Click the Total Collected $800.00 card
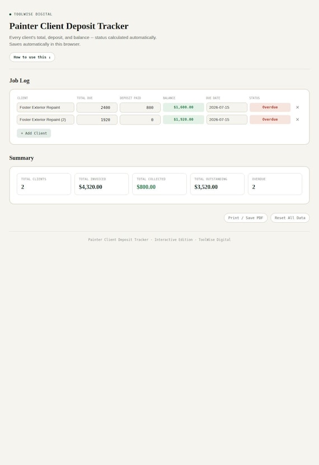The image size is (319, 465). pos(159,184)
